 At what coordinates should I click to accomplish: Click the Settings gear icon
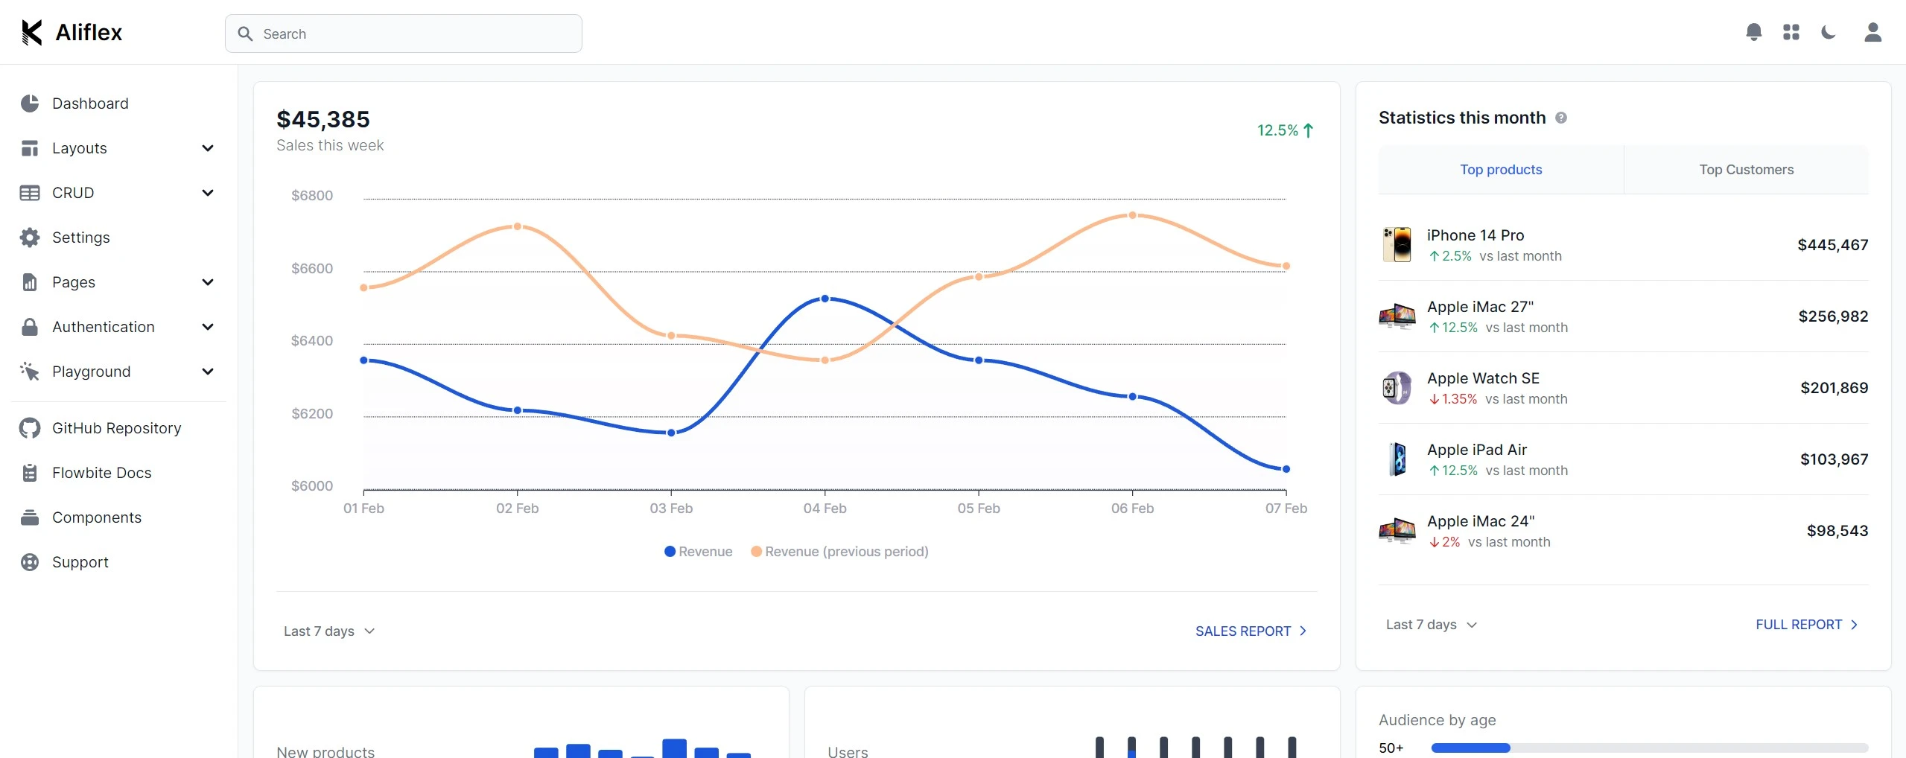coord(30,238)
